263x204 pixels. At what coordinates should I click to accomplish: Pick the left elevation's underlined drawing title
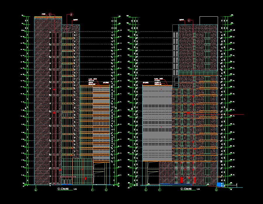(x=63, y=189)
